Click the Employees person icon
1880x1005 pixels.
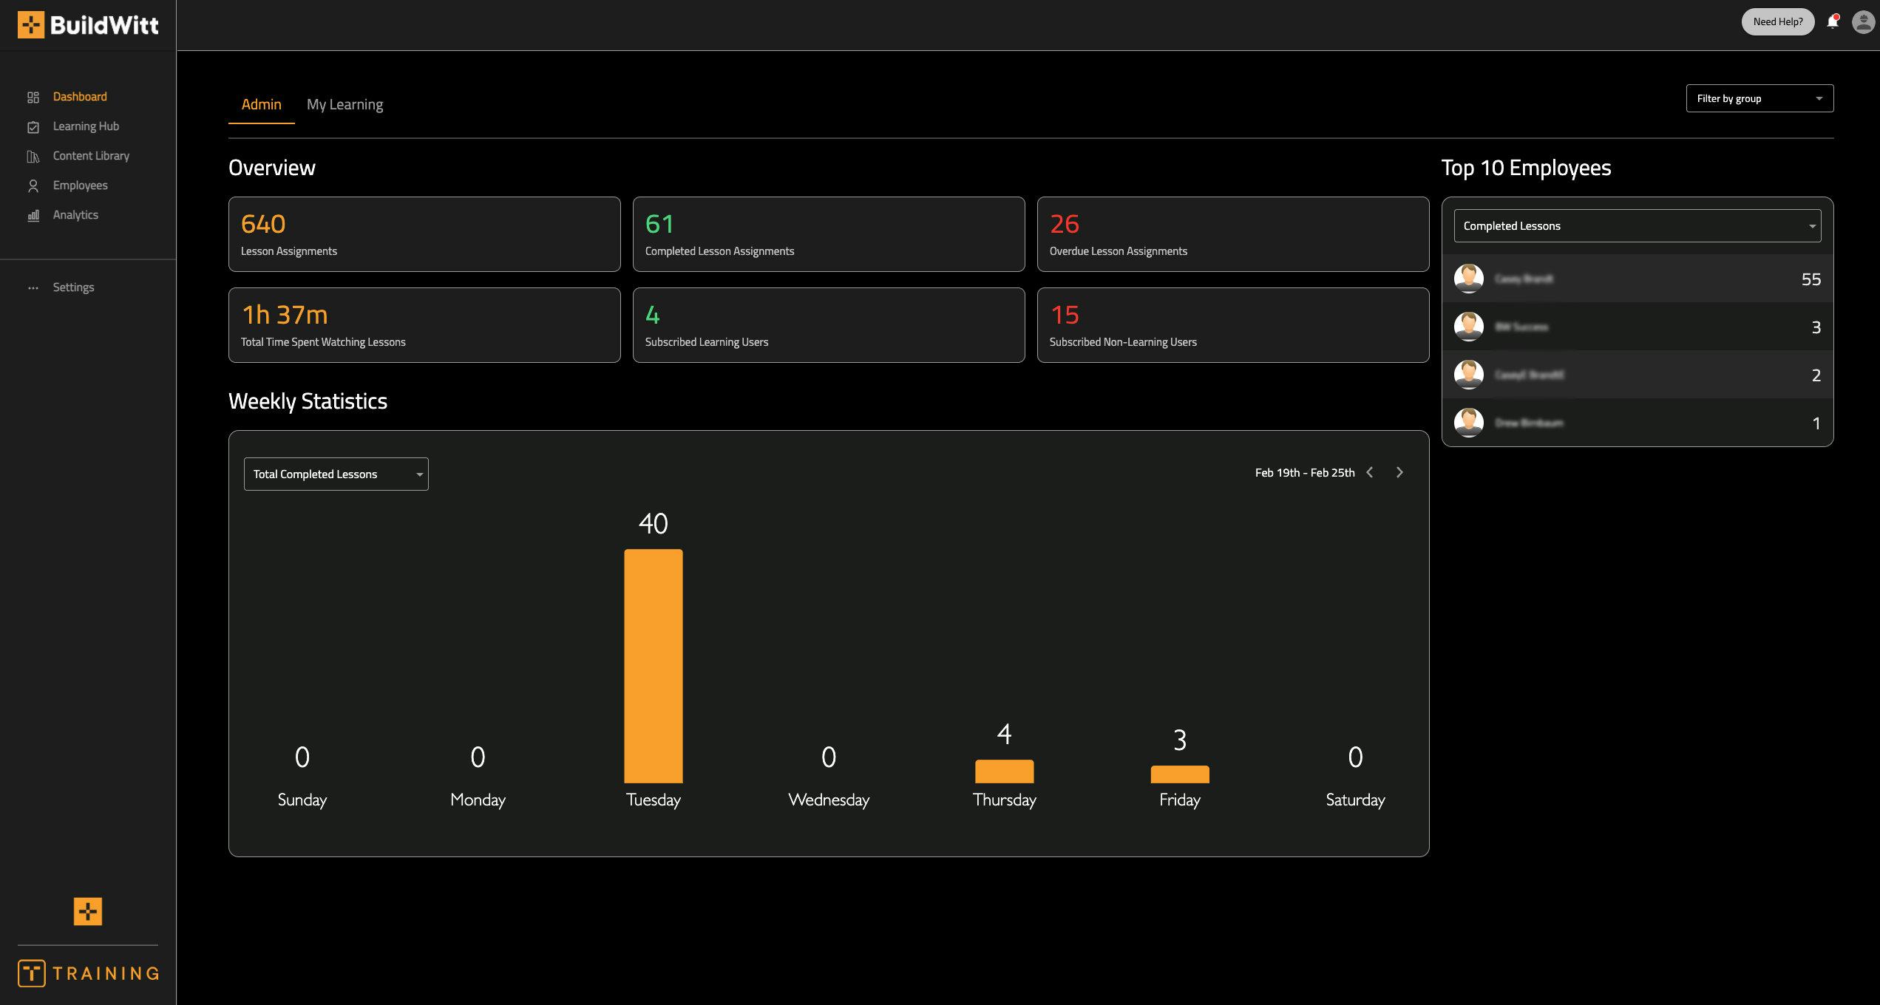coord(33,186)
